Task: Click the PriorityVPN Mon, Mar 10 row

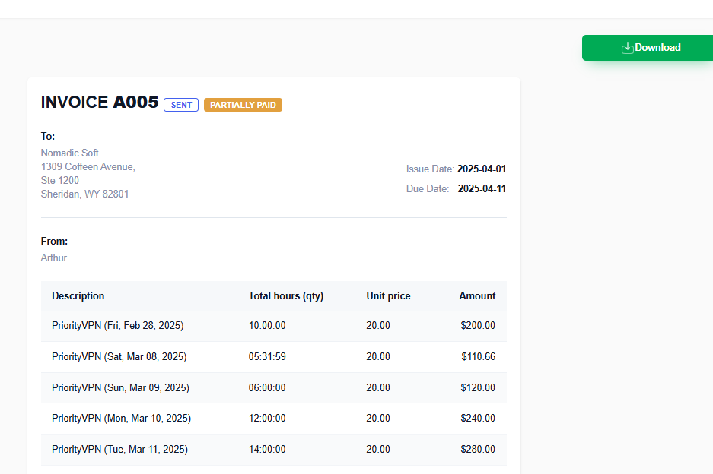Action: (274, 418)
